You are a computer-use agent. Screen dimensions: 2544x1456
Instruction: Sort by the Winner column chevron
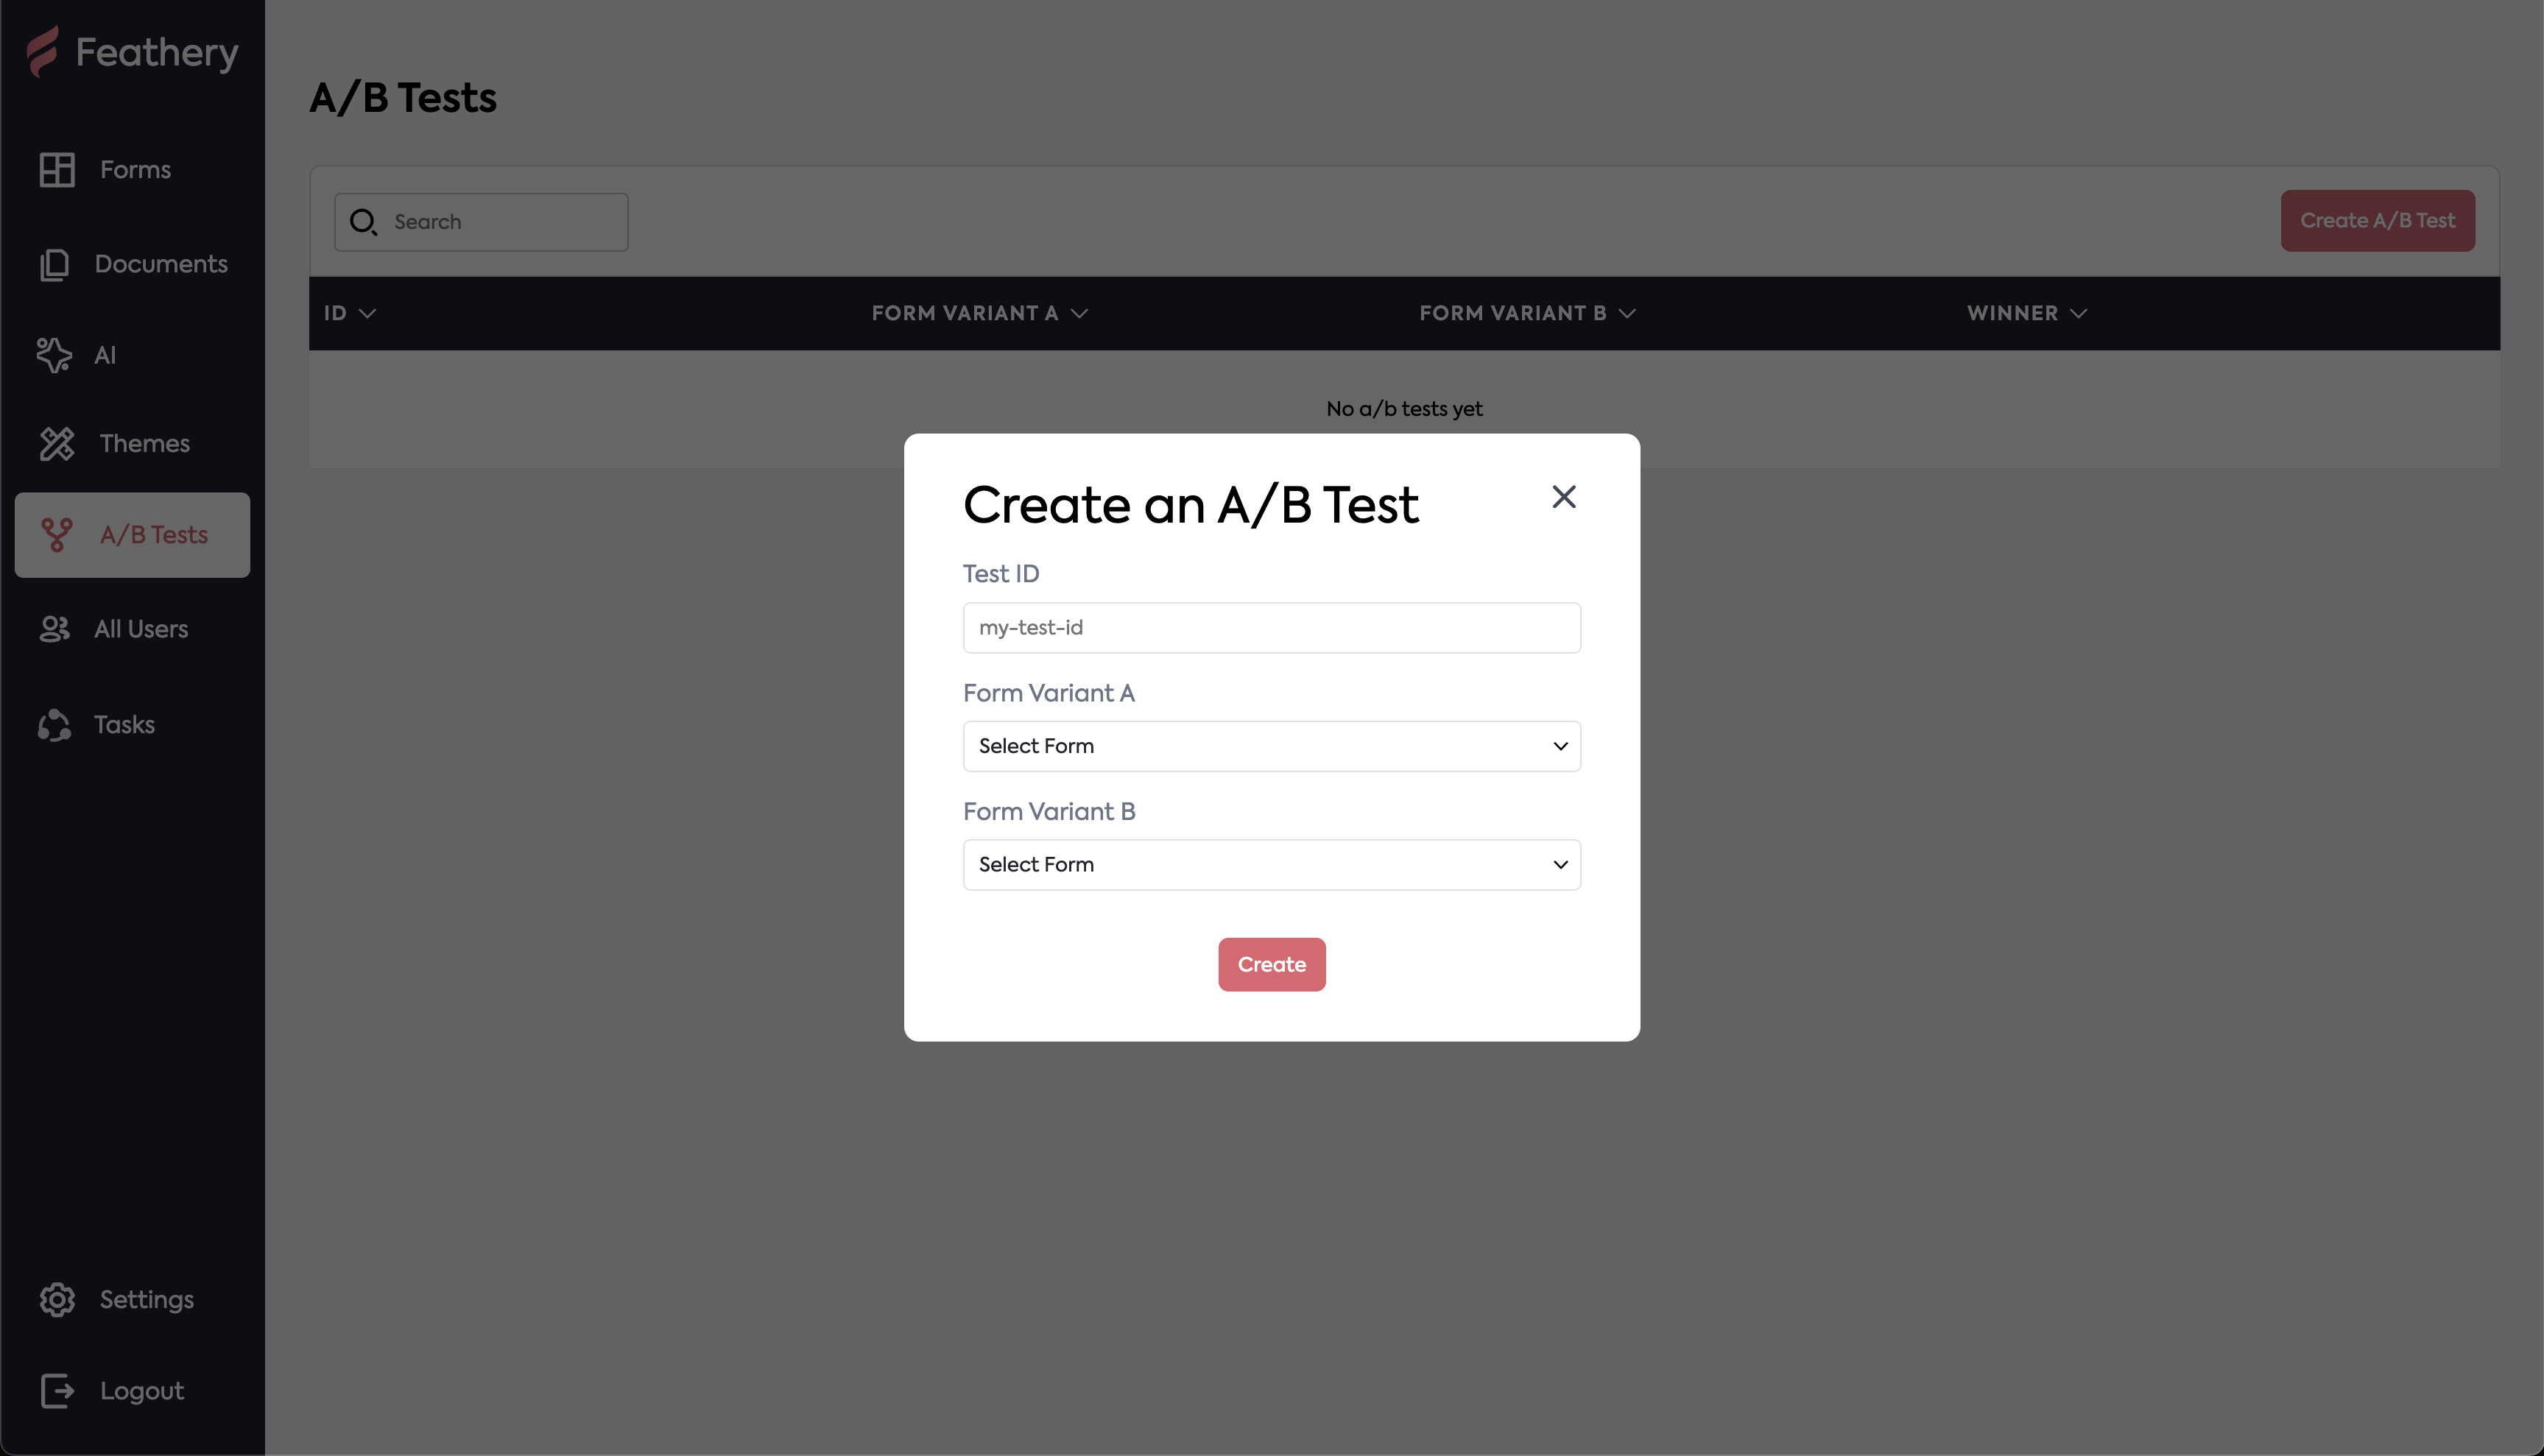tap(2079, 314)
